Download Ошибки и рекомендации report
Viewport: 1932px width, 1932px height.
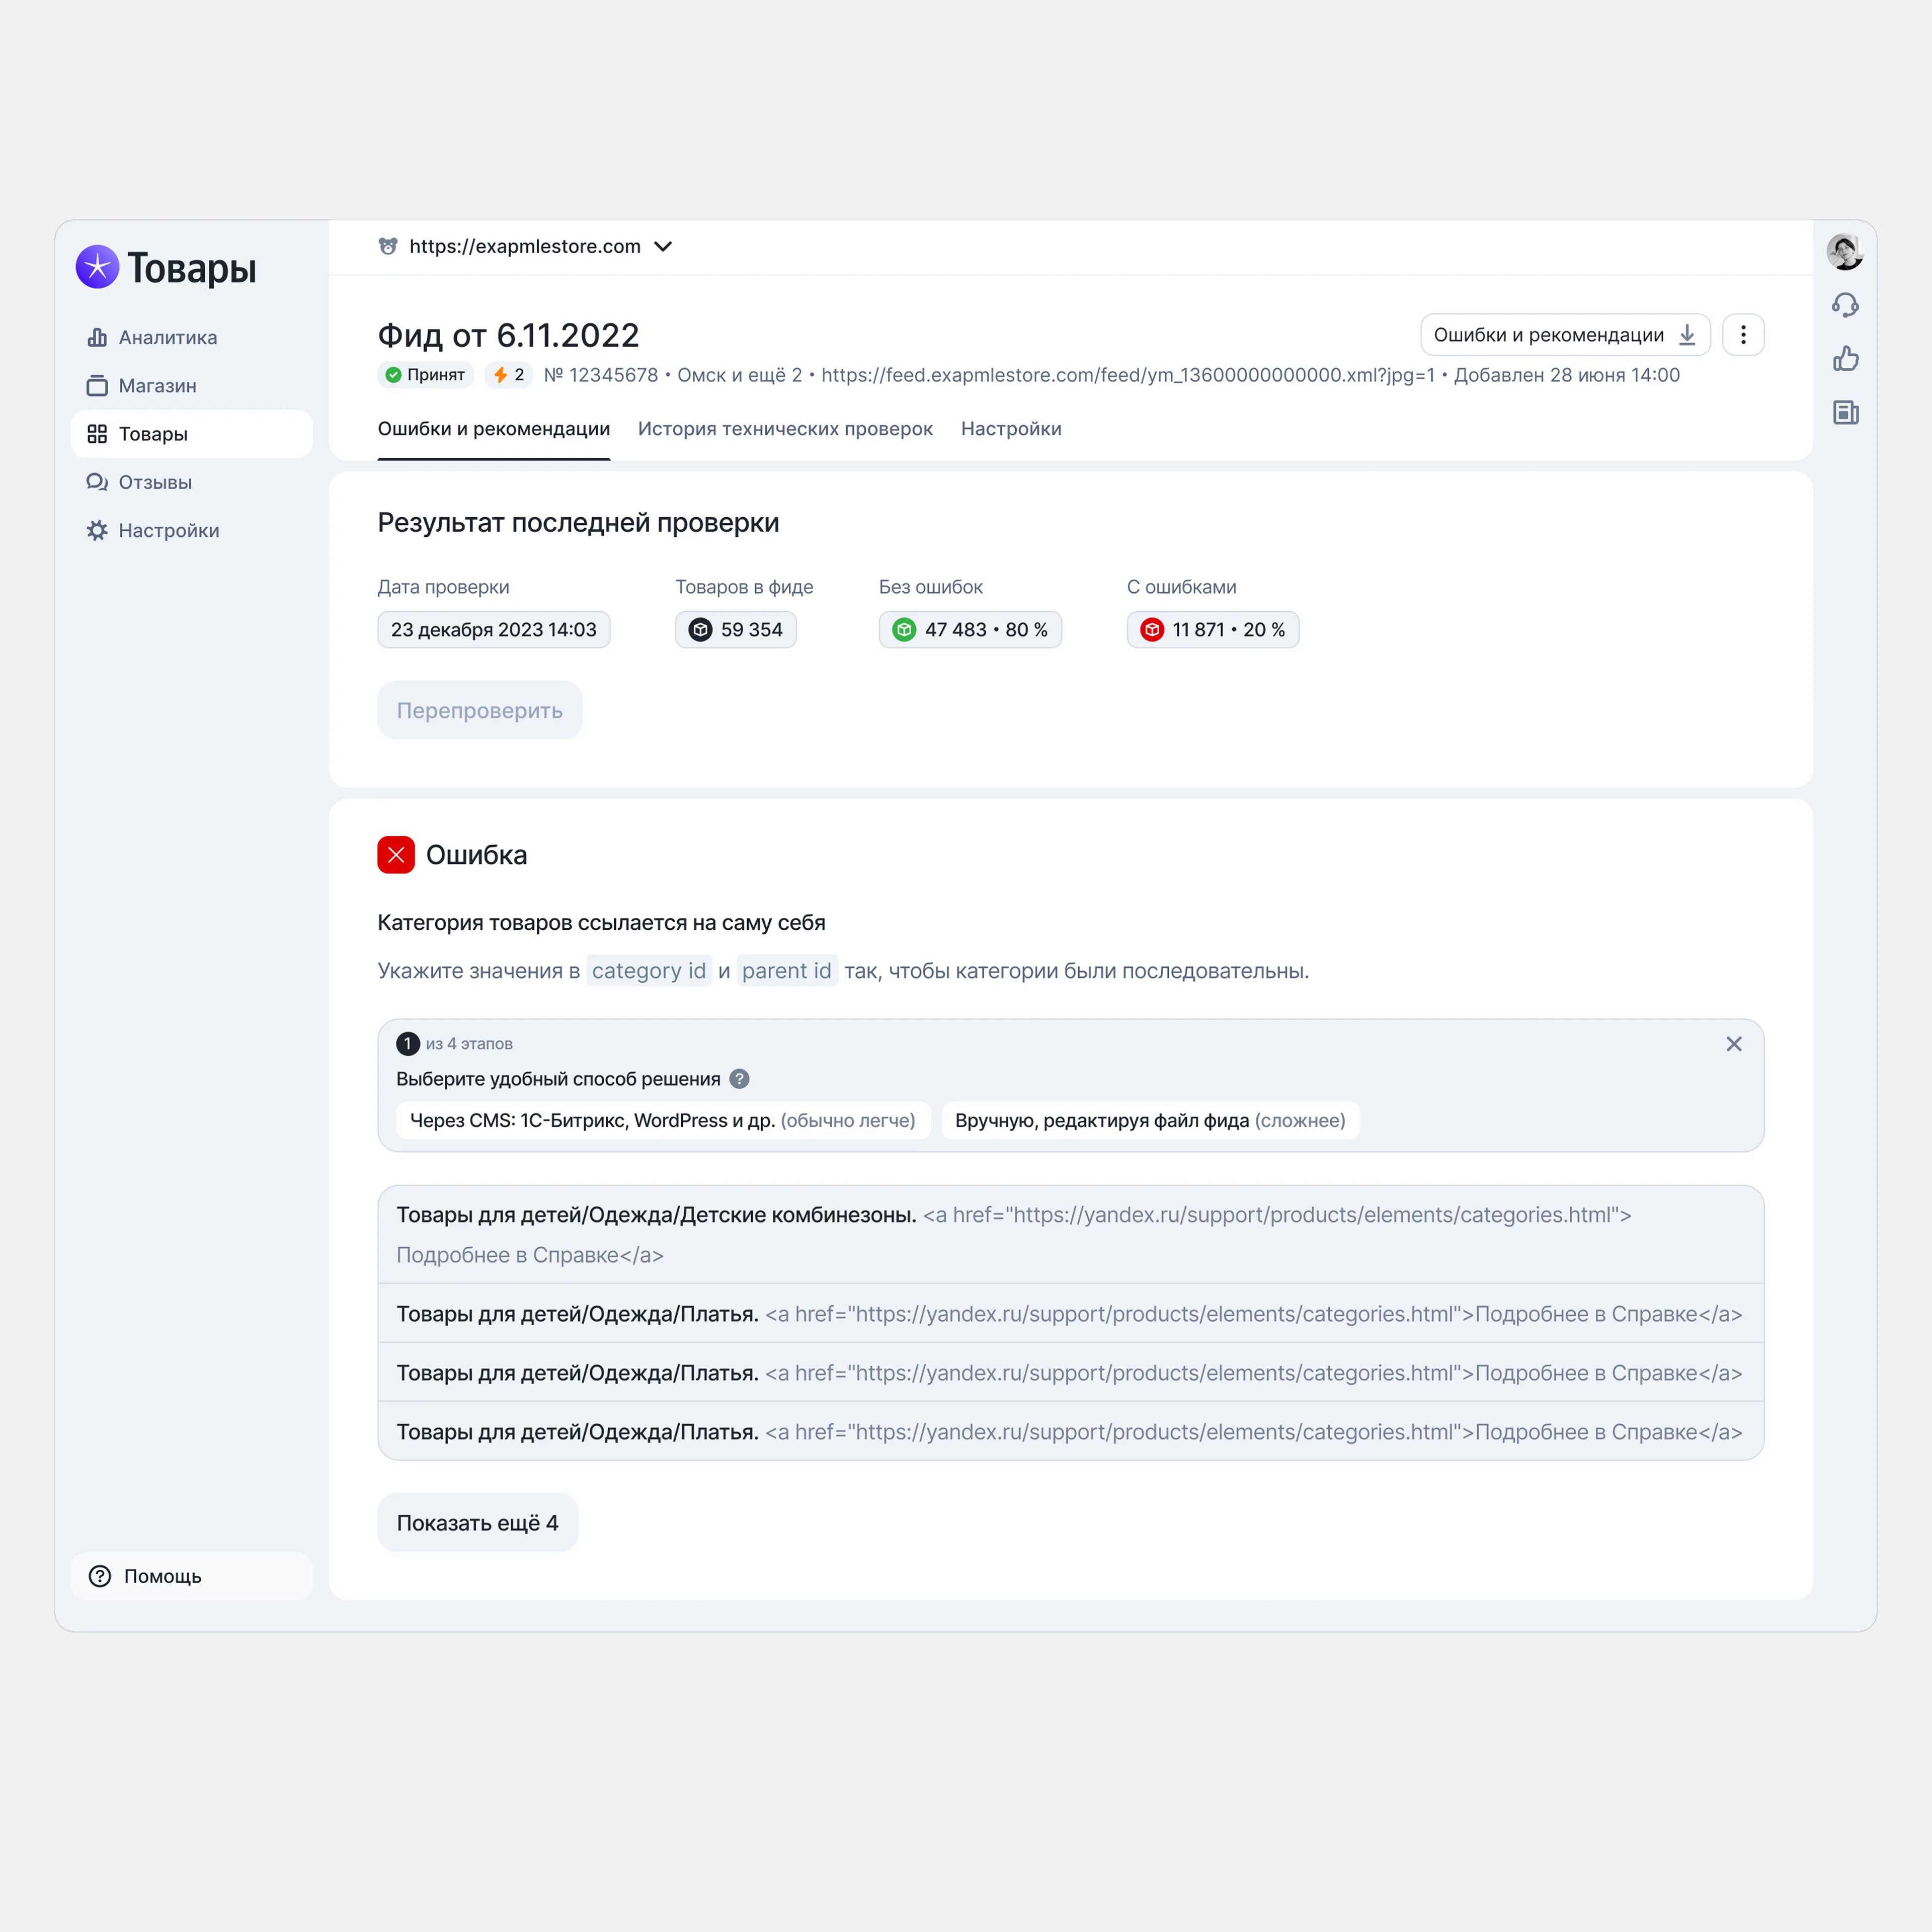1564,335
